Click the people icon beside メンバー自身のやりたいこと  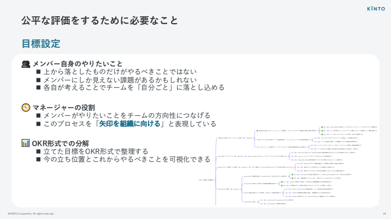coord(26,63)
